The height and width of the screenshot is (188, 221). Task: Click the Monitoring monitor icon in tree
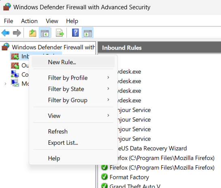click(15, 83)
